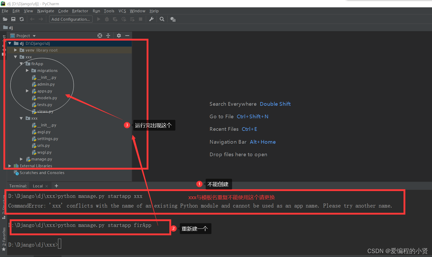This screenshot has height=257, width=432.
Task: Open the File menu
Action: tap(5, 11)
